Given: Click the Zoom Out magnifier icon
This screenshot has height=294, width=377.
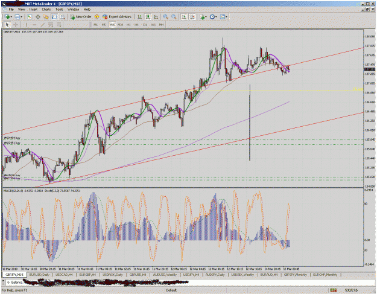Looking at the screenshot, I should point(174,16).
